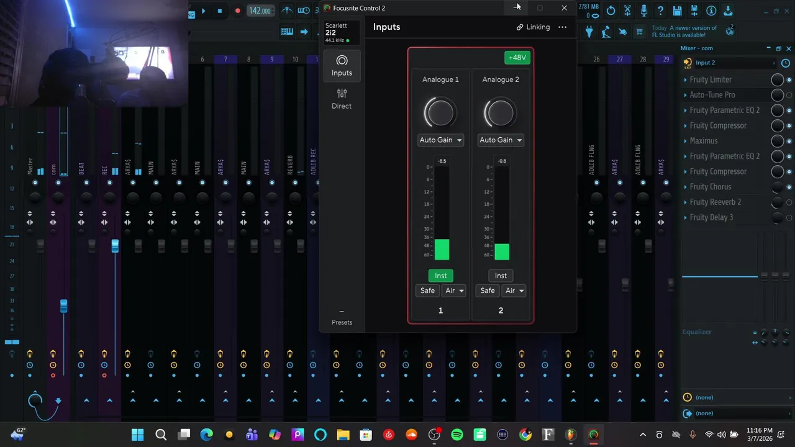Click the undo history circular arrow icon
This screenshot has height=447, width=795.
[x=611, y=11]
